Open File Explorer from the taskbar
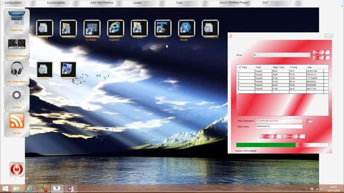This screenshot has height=193, width=344. (x=17, y=189)
